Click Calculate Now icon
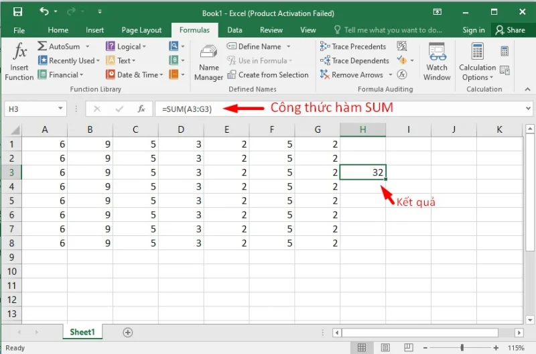This screenshot has width=536, height=354. coord(505,52)
